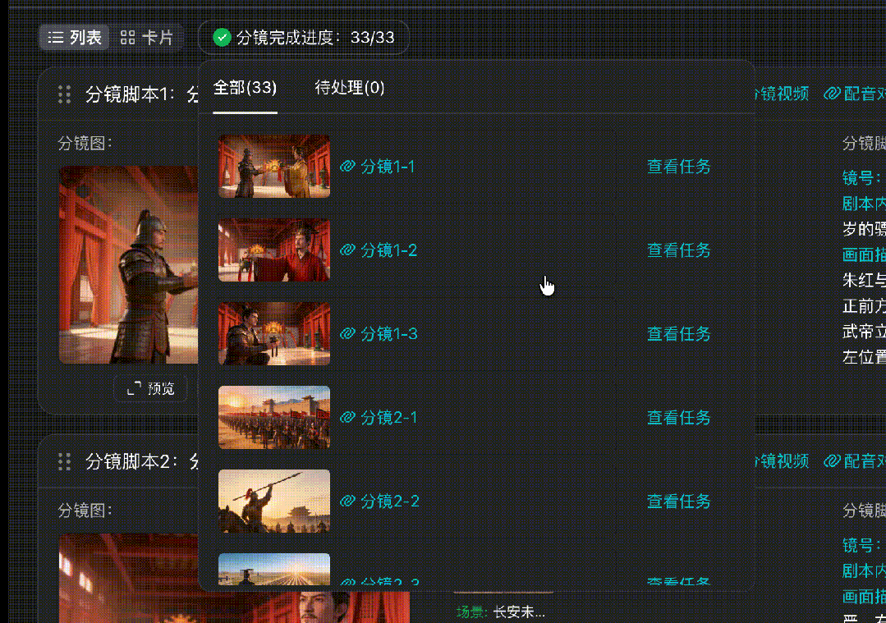The width and height of the screenshot is (886, 623).
Task: Click the 分镜脚本1 storyboard image
Action: 129,265
